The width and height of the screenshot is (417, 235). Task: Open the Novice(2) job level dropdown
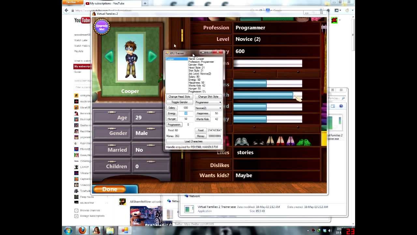[208, 108]
